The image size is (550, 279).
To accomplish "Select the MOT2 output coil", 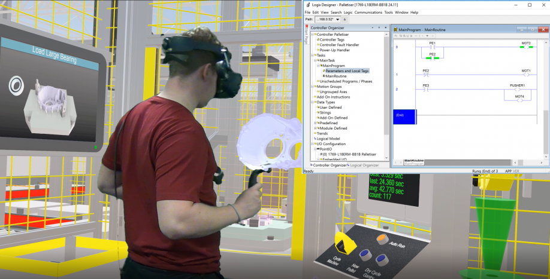I will (526, 47).
